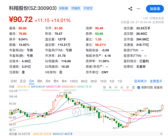Switch to the 1分 chart tab
The image size is (168, 136).
tap(120, 81)
